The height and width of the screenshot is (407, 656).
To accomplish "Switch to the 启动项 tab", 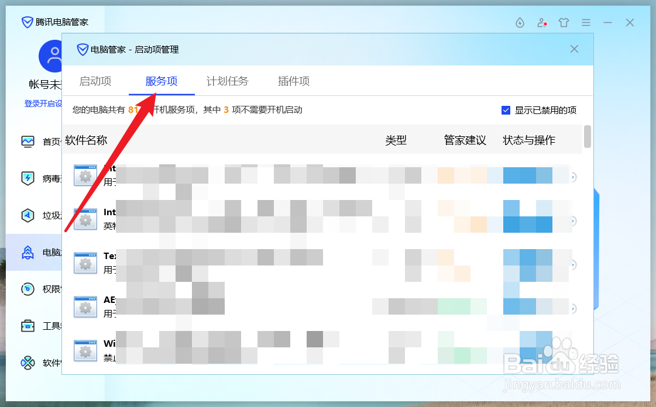I will (x=95, y=81).
